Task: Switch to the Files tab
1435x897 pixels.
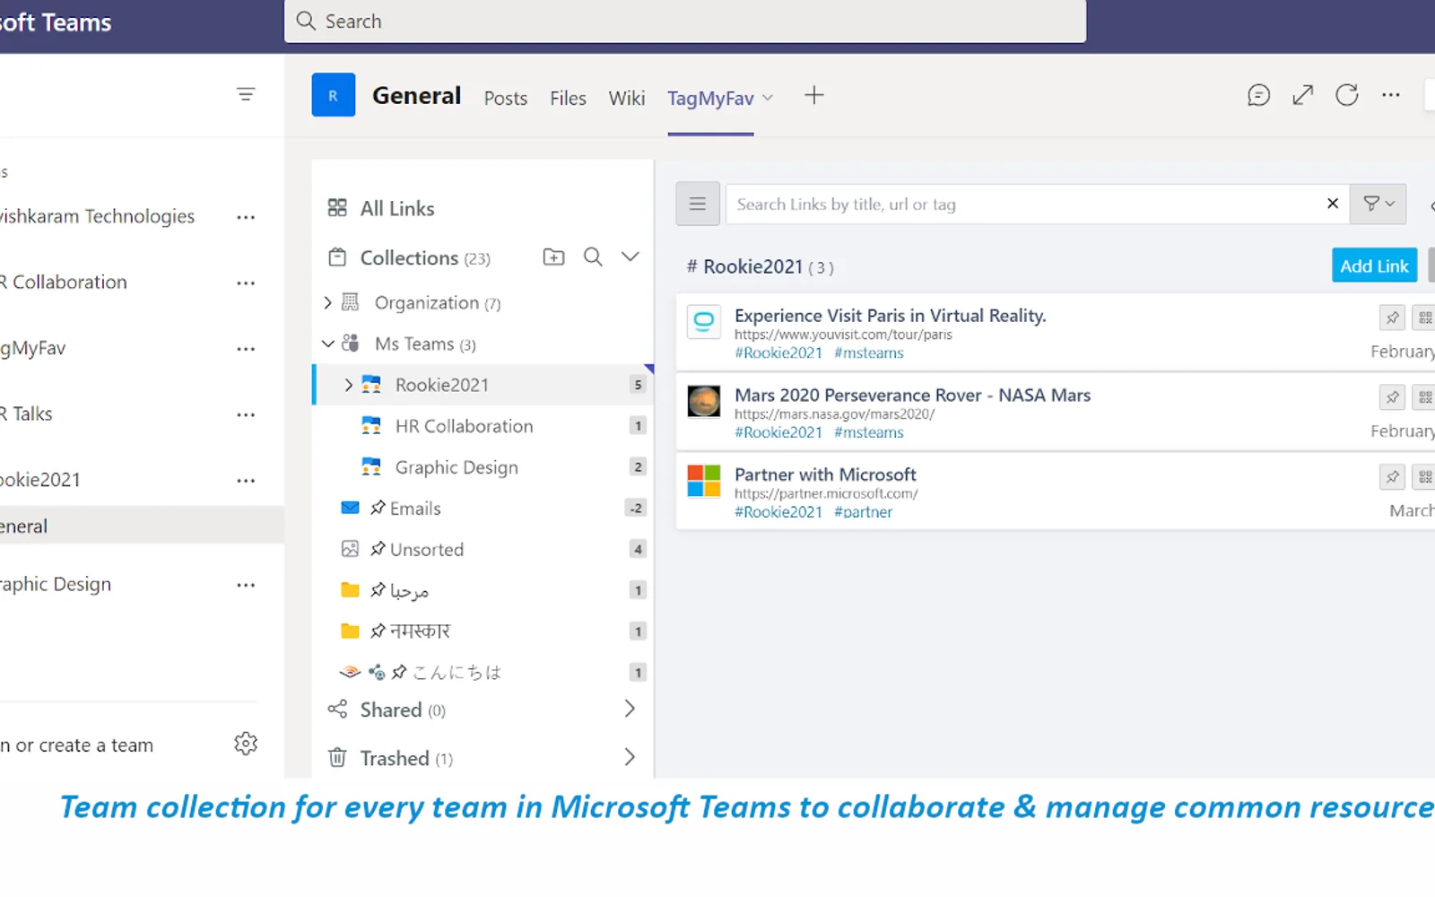Action: [568, 99]
